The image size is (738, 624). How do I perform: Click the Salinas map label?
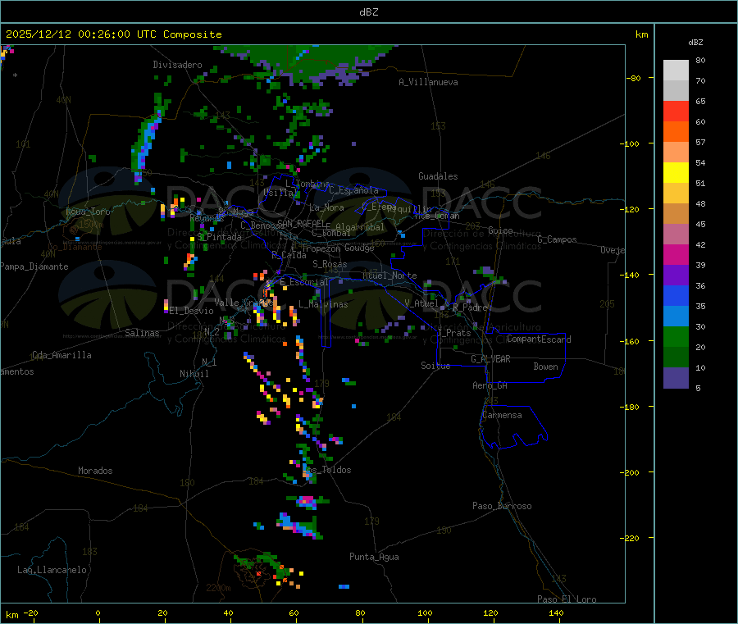pyautogui.click(x=142, y=333)
